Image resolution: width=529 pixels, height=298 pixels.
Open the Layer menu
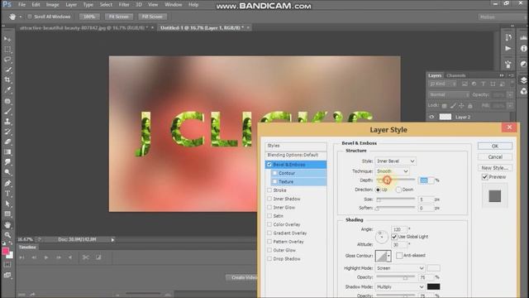(71, 5)
